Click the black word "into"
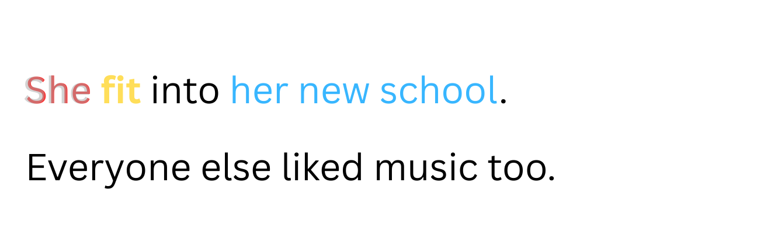 [185, 92]
